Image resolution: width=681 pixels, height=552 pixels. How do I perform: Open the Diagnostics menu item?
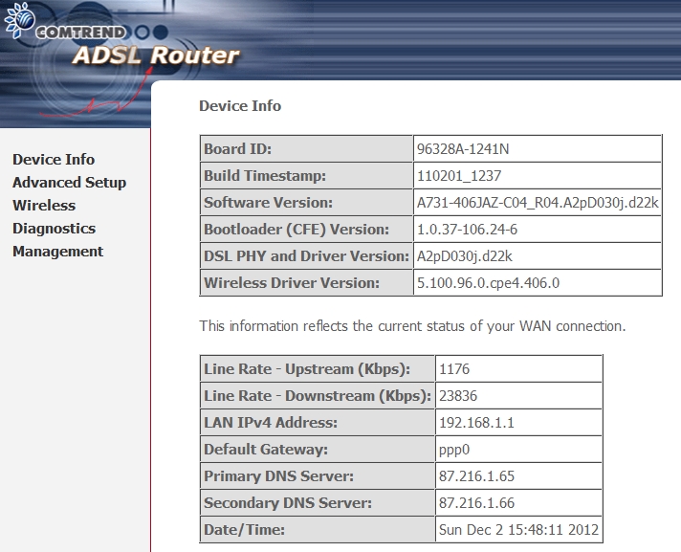(54, 229)
